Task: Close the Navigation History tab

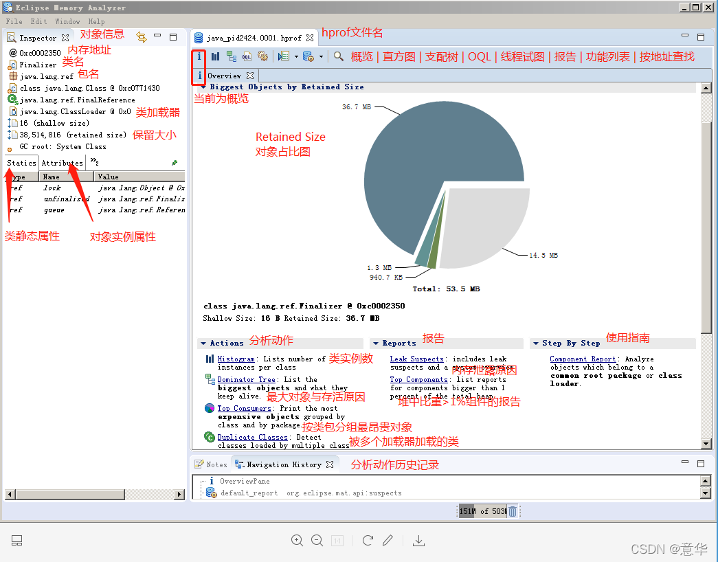Action: [330, 464]
